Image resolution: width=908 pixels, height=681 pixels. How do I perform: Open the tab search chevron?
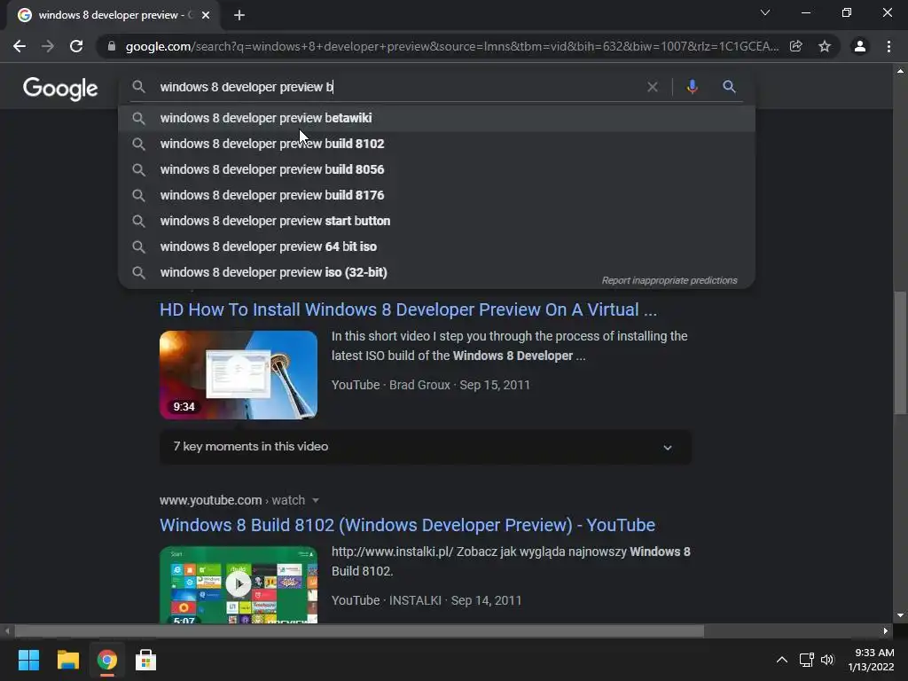pos(765,12)
